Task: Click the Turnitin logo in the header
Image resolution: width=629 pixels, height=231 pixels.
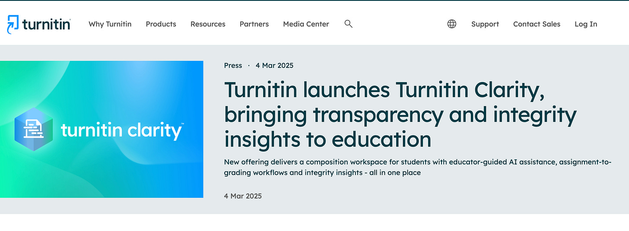Action: coord(38,24)
